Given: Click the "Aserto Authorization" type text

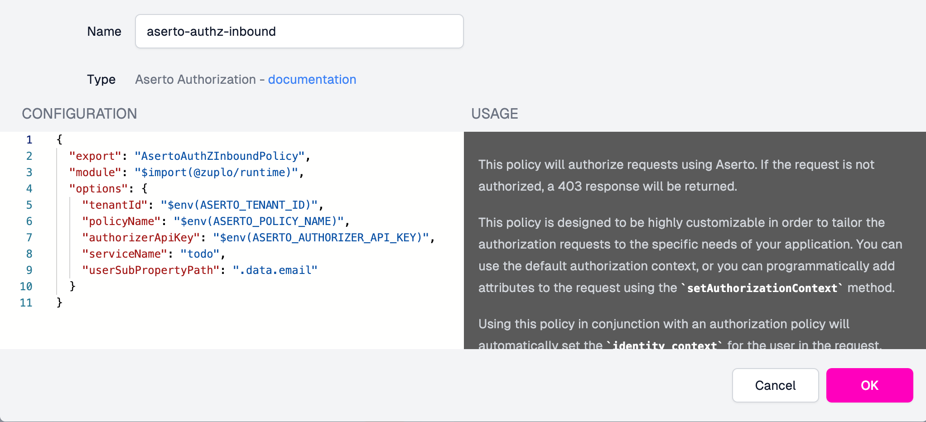Looking at the screenshot, I should 195,80.
